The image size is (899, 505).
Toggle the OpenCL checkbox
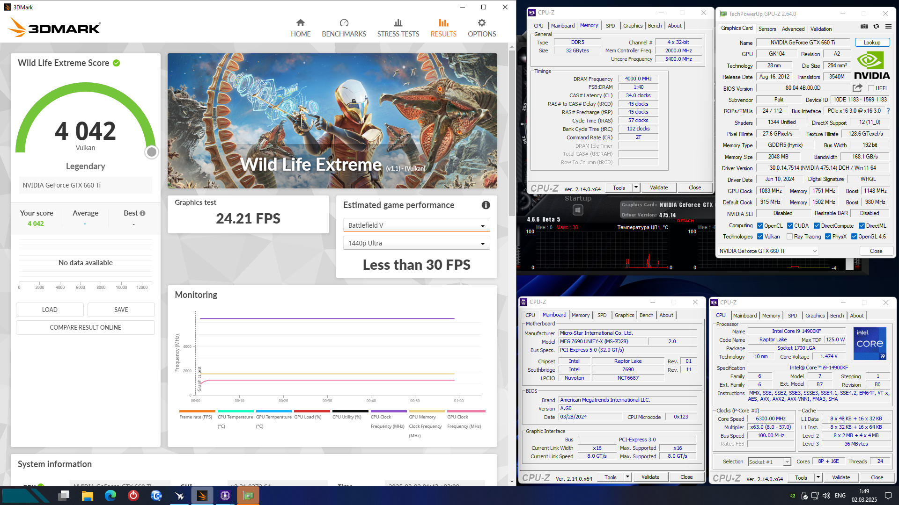pyautogui.click(x=760, y=226)
